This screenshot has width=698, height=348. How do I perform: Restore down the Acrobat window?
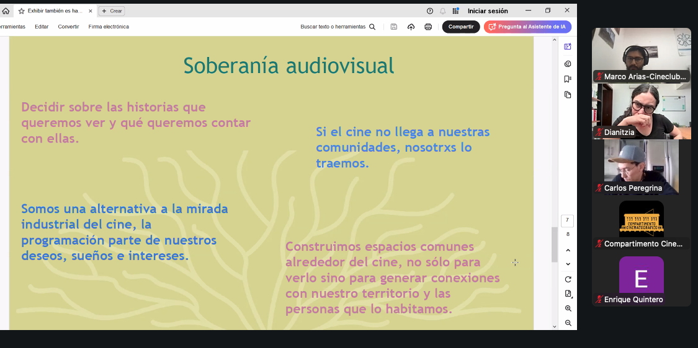548,11
